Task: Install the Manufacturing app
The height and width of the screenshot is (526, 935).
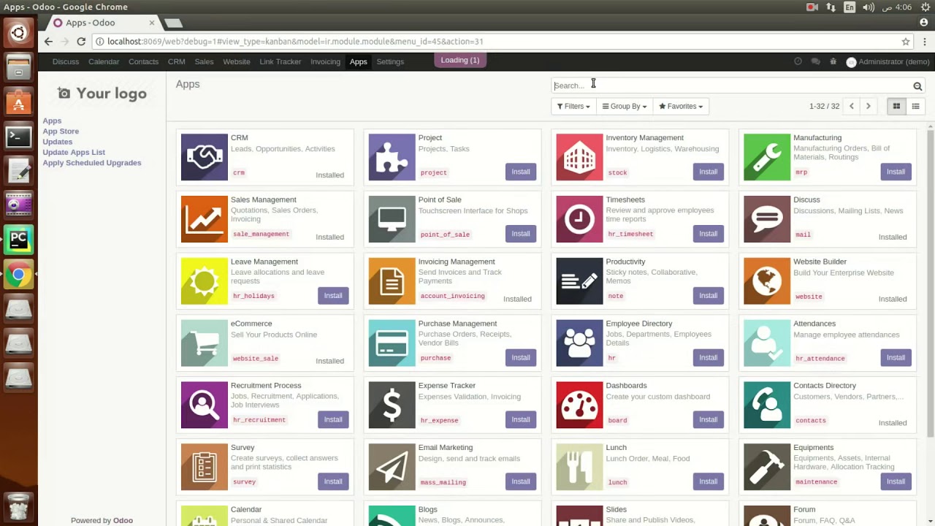Action: pyautogui.click(x=896, y=172)
